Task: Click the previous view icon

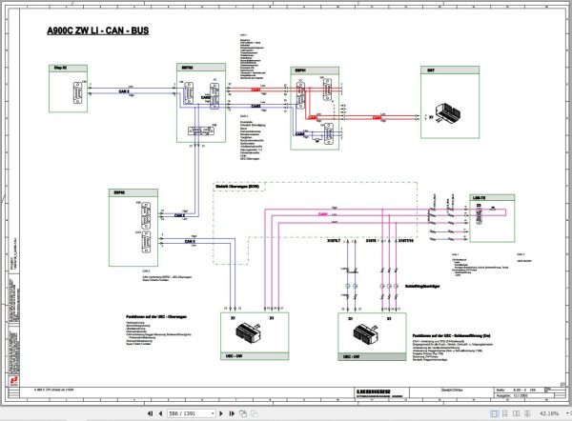Action: (243, 413)
